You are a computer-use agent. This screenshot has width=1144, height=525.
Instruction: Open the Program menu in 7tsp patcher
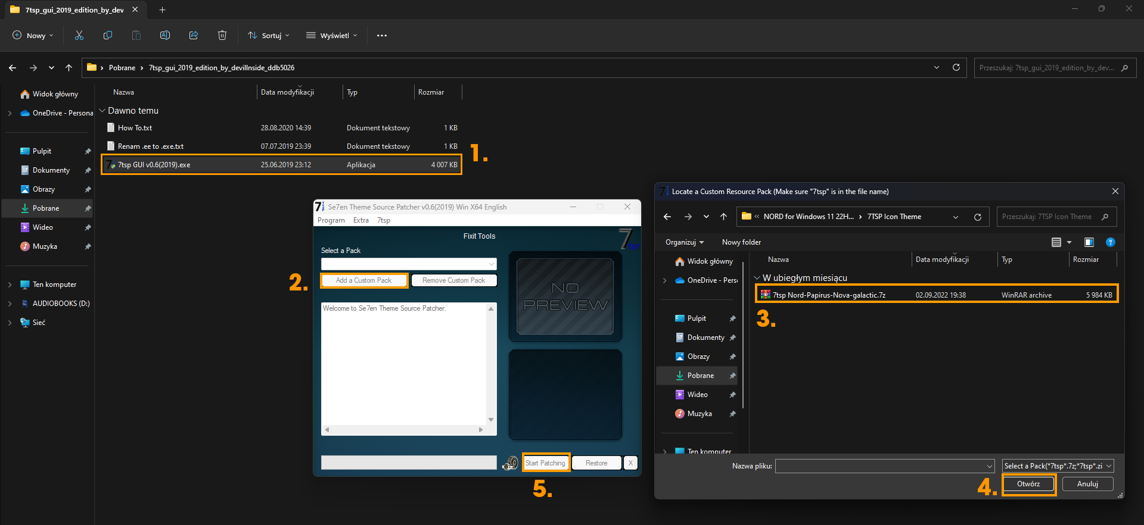pos(331,220)
